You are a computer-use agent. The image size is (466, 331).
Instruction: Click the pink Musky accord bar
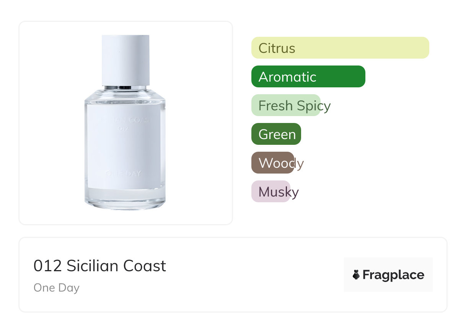point(270,192)
